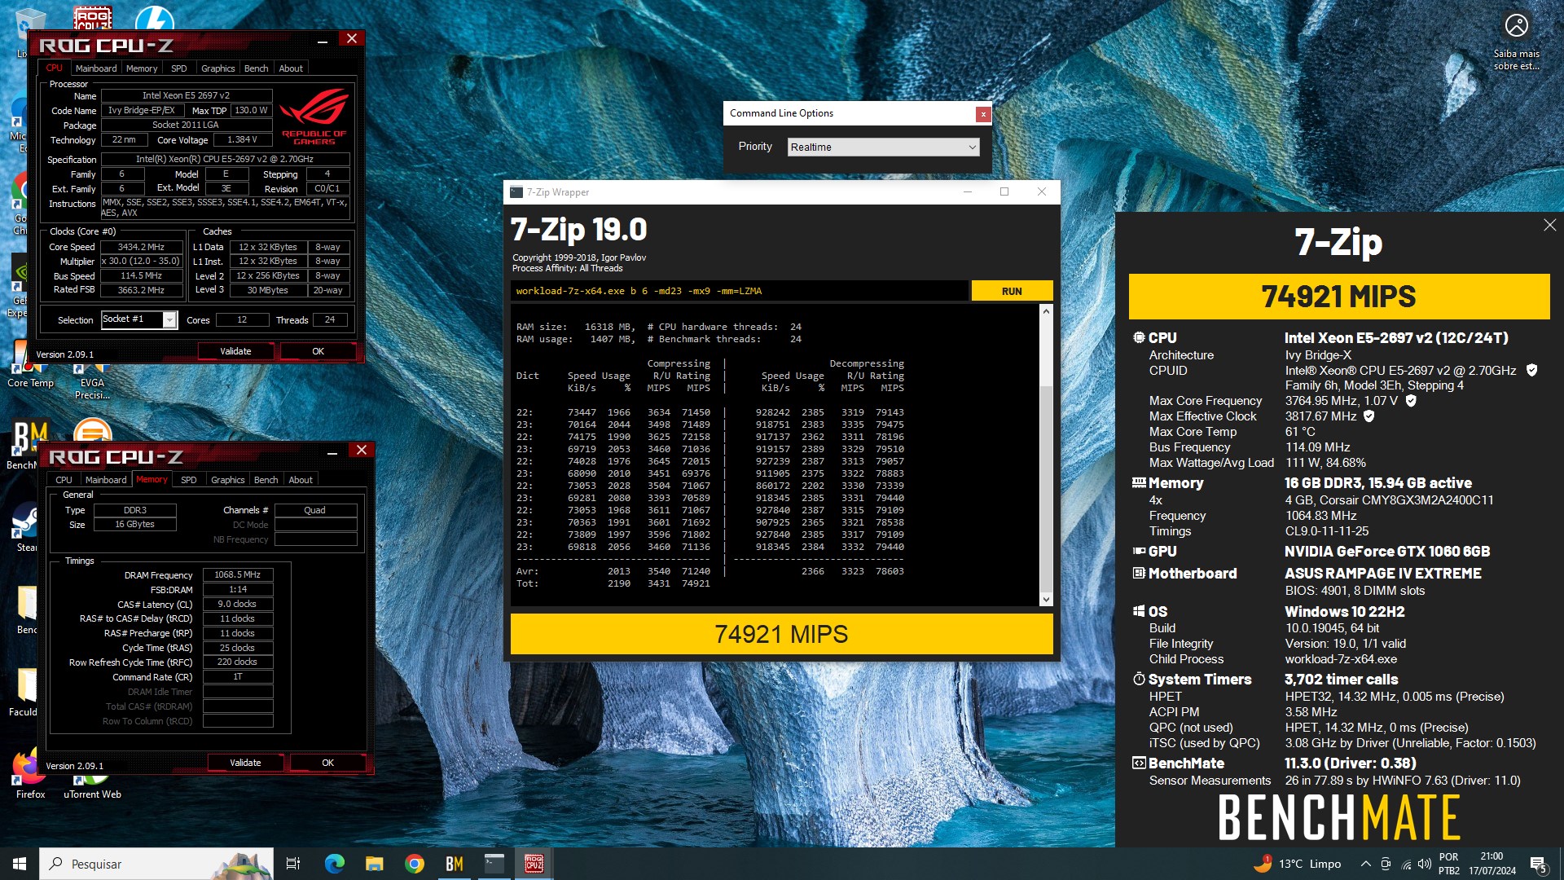
Task: Click the verification shield beside the CPUID value
Action: [1531, 370]
